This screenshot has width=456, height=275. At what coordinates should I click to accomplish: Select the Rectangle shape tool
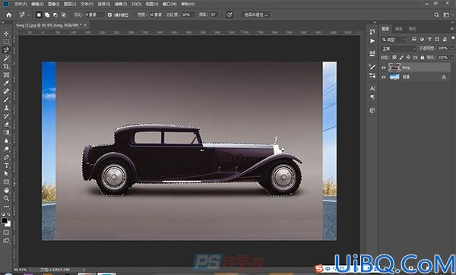tap(6, 182)
